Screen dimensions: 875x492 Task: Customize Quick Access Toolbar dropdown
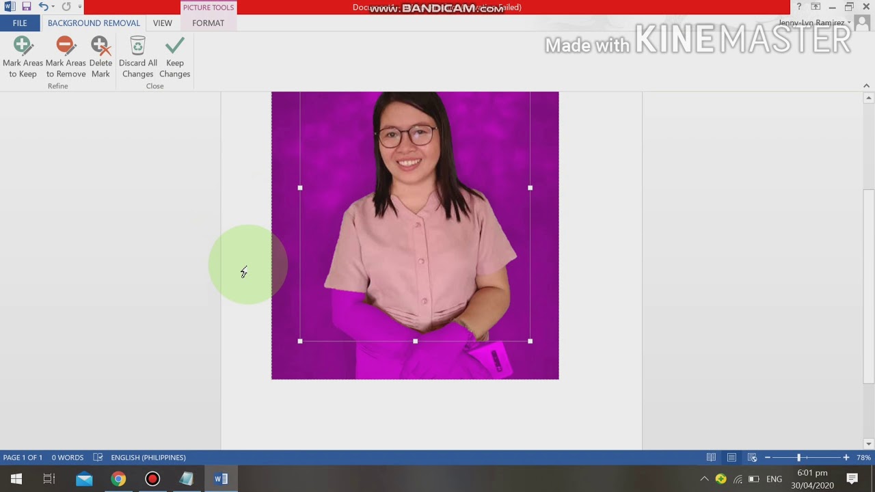[x=80, y=7]
